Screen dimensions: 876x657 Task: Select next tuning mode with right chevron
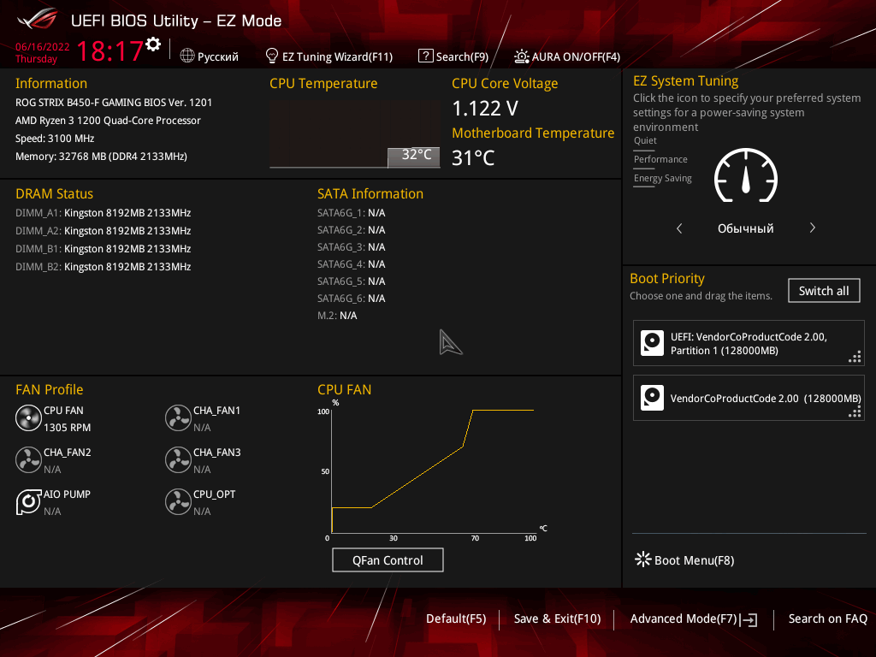coord(813,228)
